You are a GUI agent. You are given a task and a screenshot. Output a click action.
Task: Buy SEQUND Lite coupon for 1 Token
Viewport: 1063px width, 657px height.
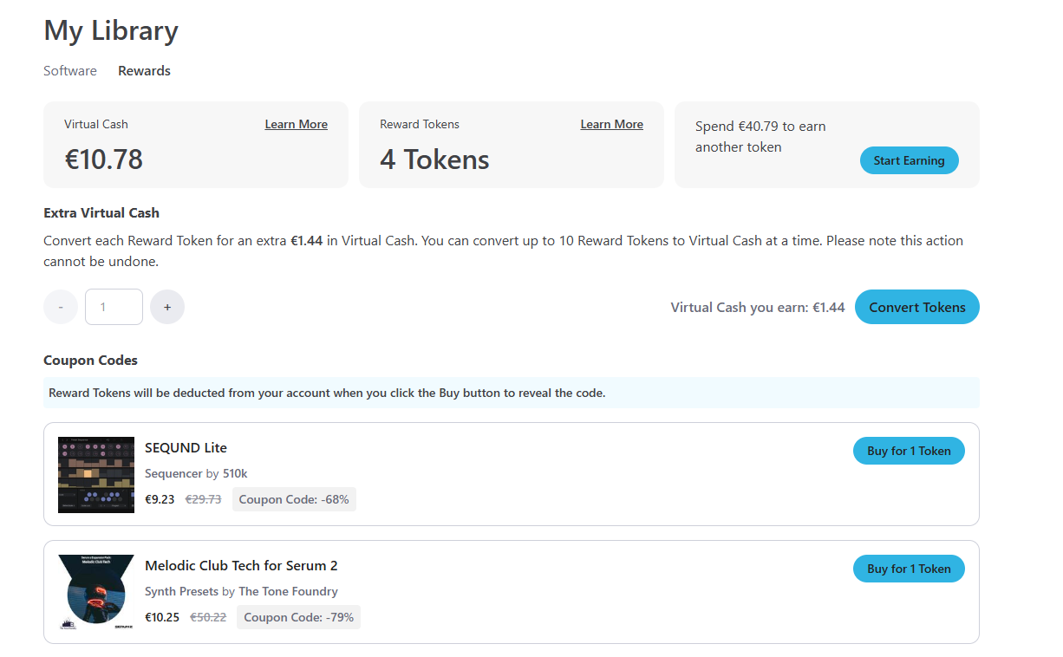point(909,451)
